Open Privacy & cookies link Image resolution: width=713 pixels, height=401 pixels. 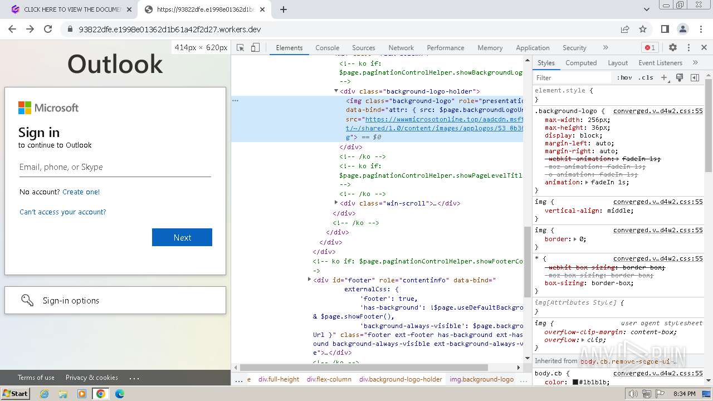tap(92, 377)
